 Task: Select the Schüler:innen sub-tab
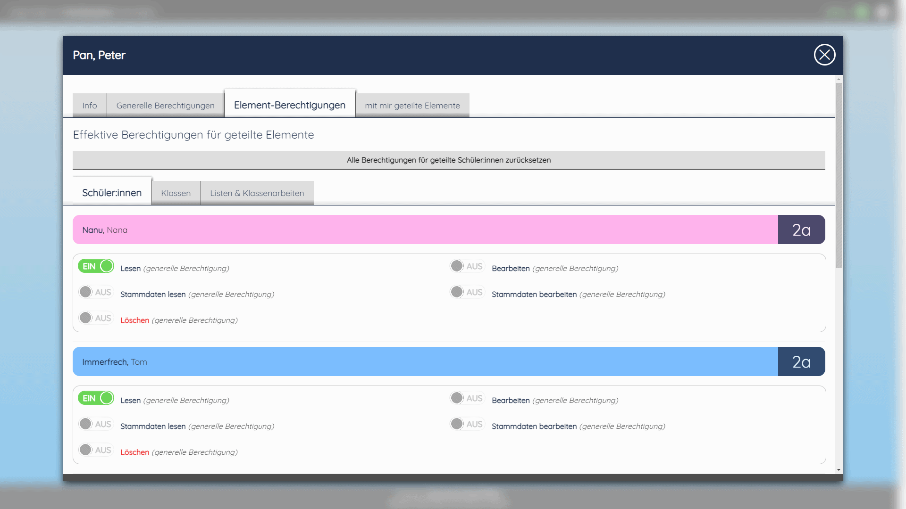pos(112,193)
